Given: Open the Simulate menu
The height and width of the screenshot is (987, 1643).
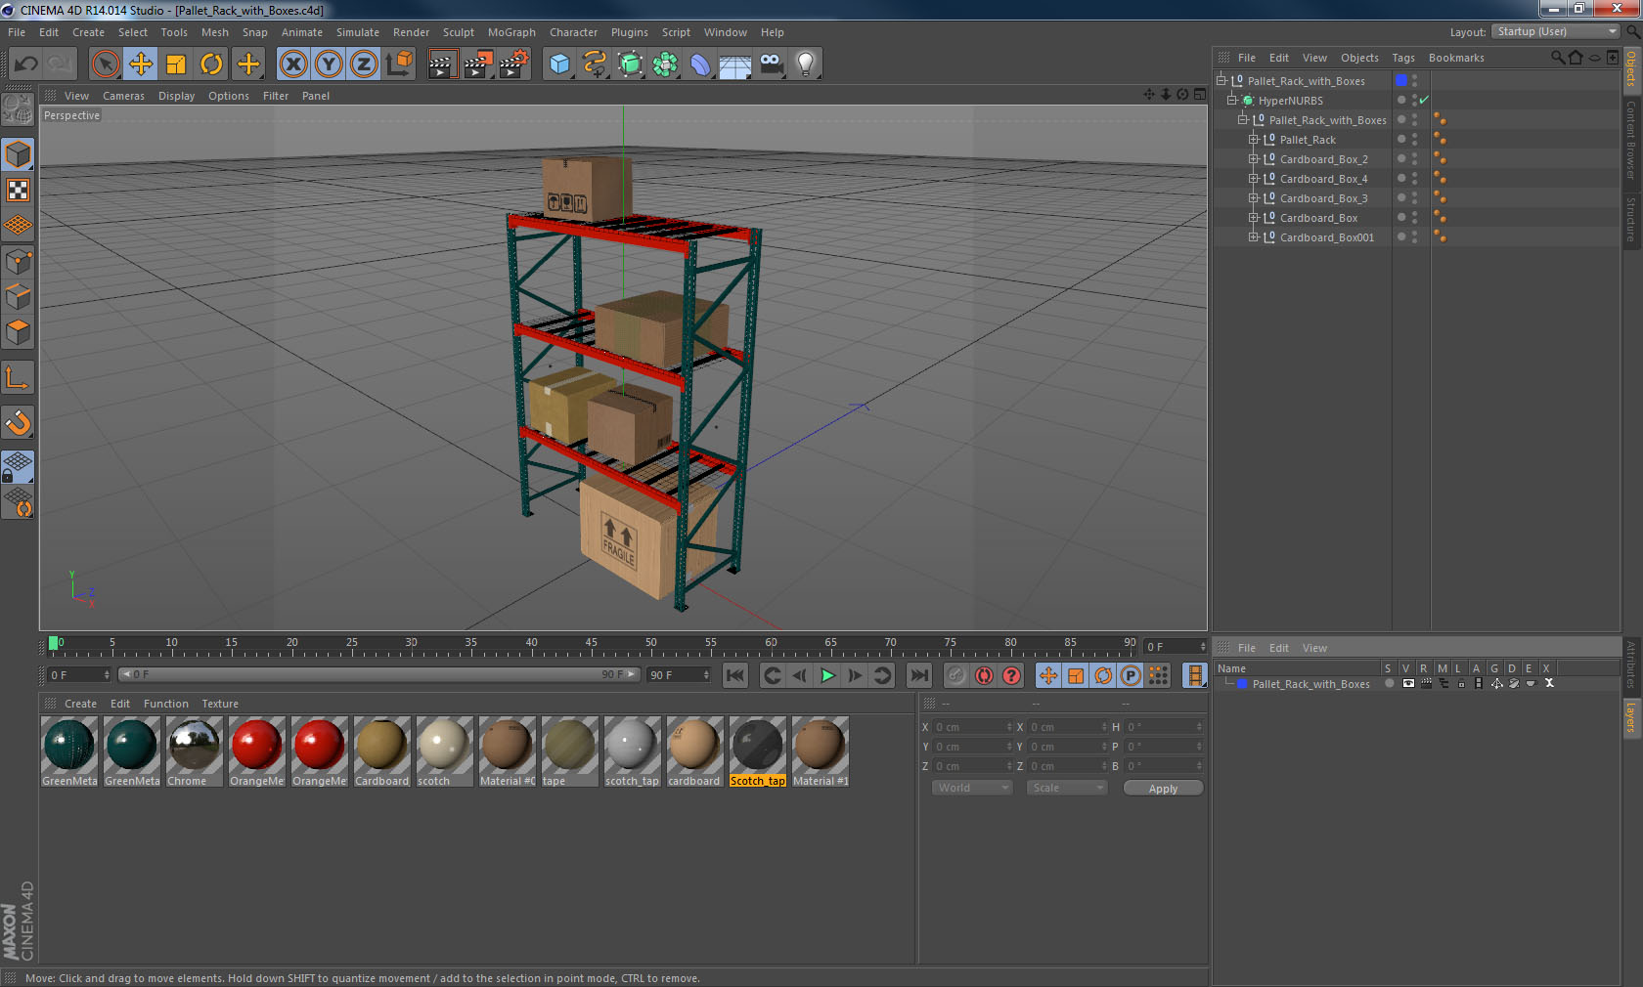Looking at the screenshot, I should click(x=358, y=32).
